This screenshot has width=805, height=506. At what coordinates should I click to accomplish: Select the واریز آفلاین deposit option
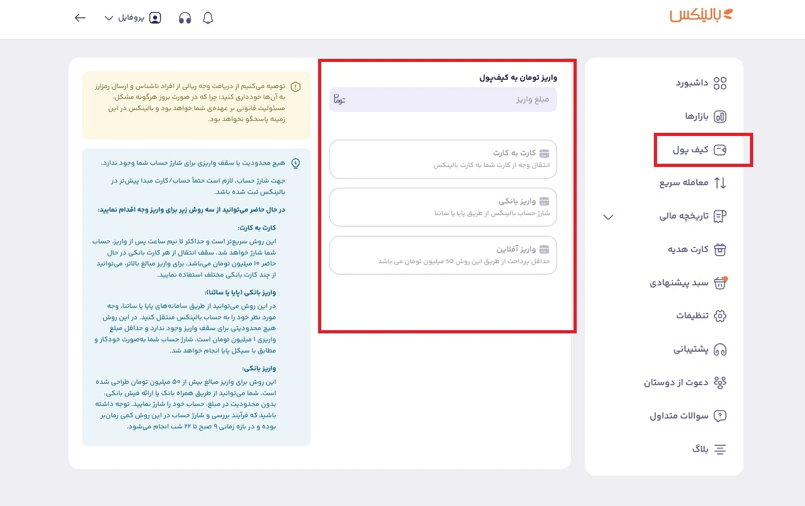click(x=443, y=255)
